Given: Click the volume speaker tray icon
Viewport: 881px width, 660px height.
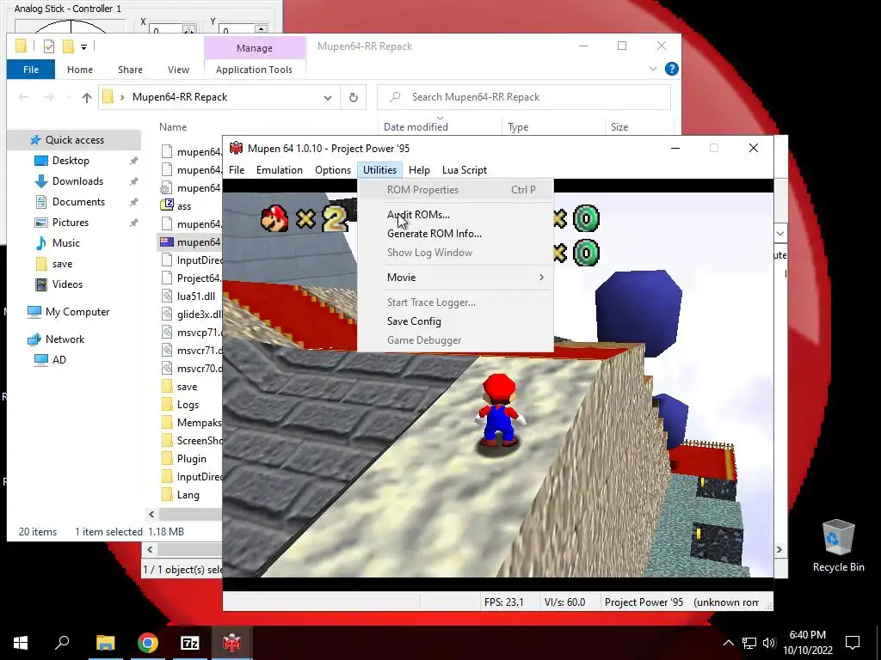Looking at the screenshot, I should coord(768,643).
